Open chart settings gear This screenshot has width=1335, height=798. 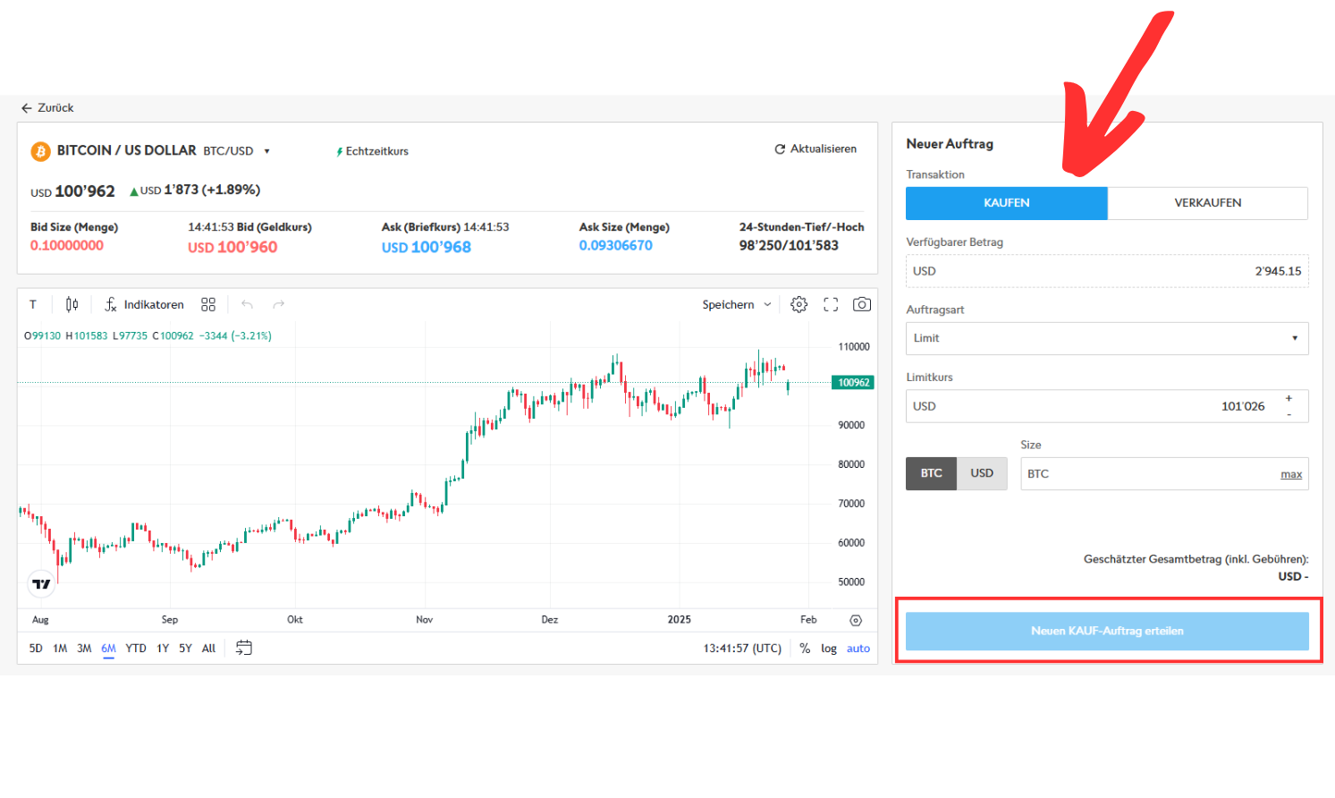pyautogui.click(x=799, y=304)
